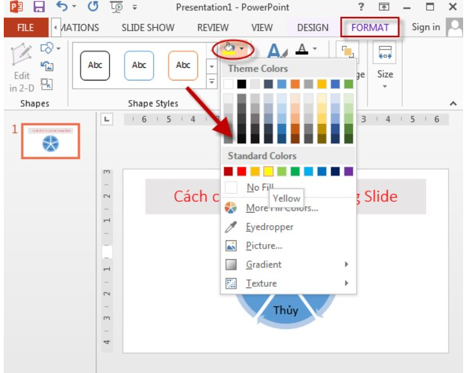
Task: Click the Save icon in title bar
Action: (40, 8)
